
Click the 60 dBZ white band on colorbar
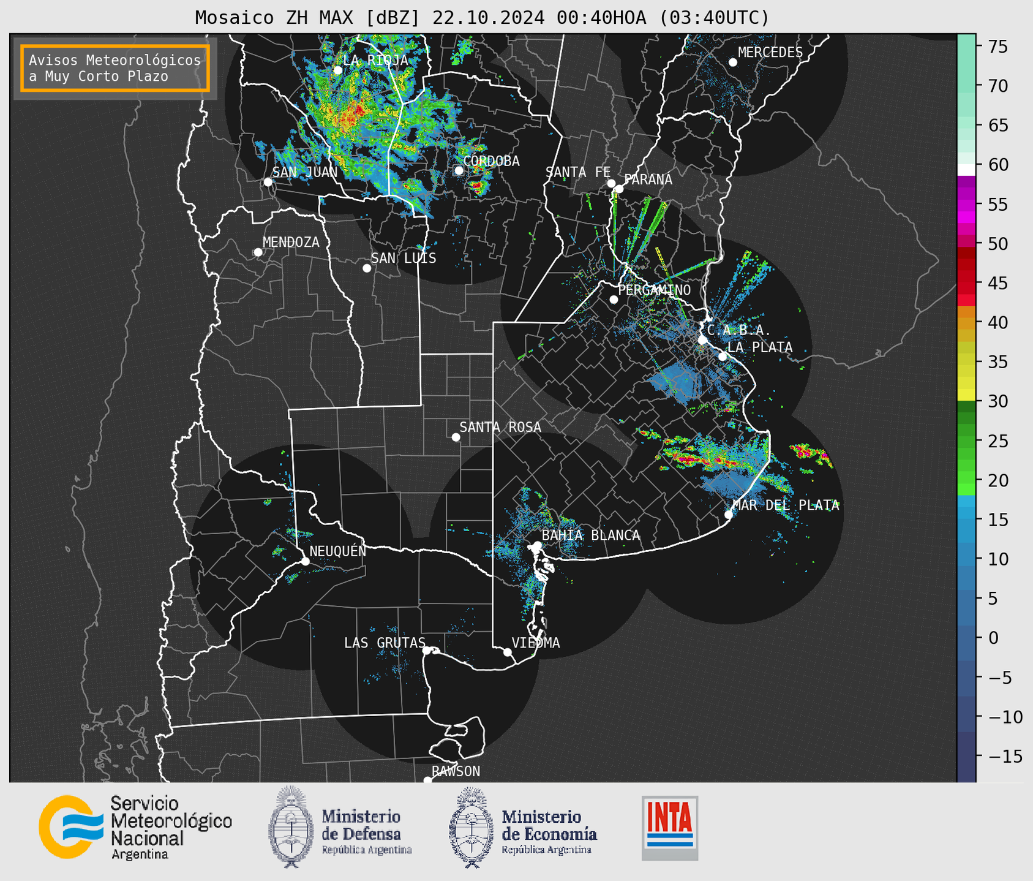coord(966,170)
